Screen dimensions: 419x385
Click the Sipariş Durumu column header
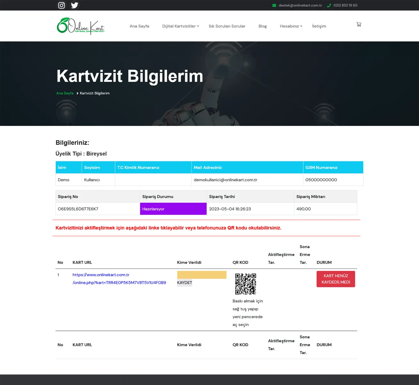point(173,197)
